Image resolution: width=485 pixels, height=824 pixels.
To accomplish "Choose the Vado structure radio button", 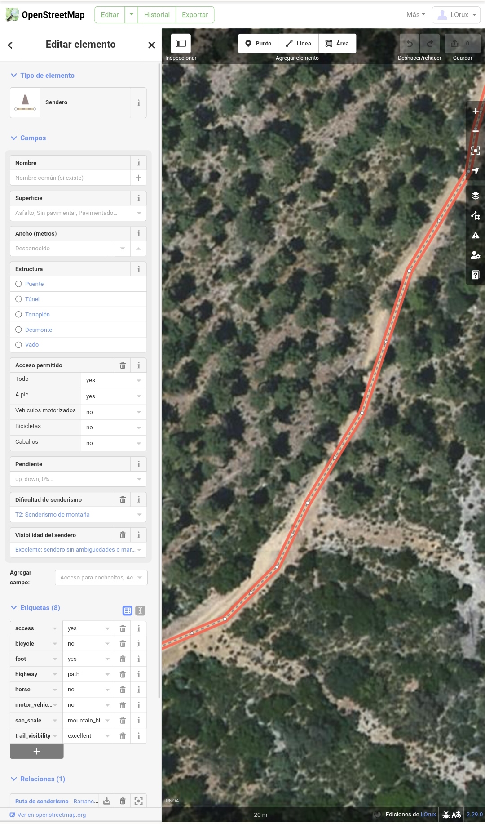I will 18,345.
